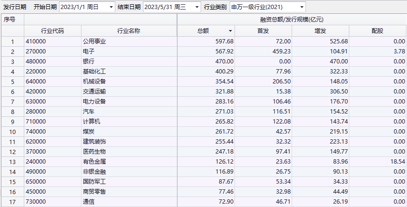Open the 结束日期 date dropdown arrow

tap(196, 7)
